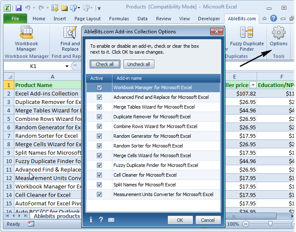Select column A header
Image resolution: width=296 pixels, height=232 pixels.
pos(52,77)
